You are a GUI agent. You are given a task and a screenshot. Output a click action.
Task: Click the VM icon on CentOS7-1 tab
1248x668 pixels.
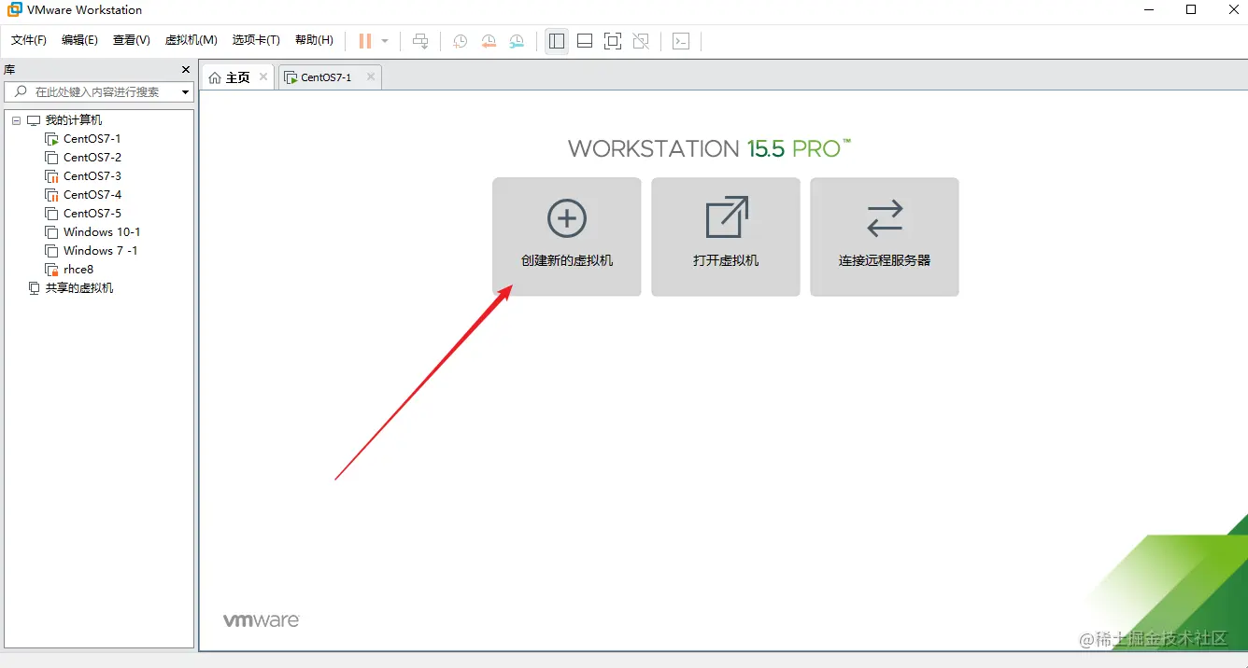click(x=291, y=77)
